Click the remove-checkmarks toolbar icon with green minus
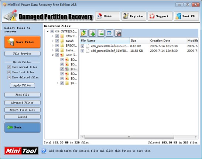Screen dimensions: 202x159 (101, 33)
